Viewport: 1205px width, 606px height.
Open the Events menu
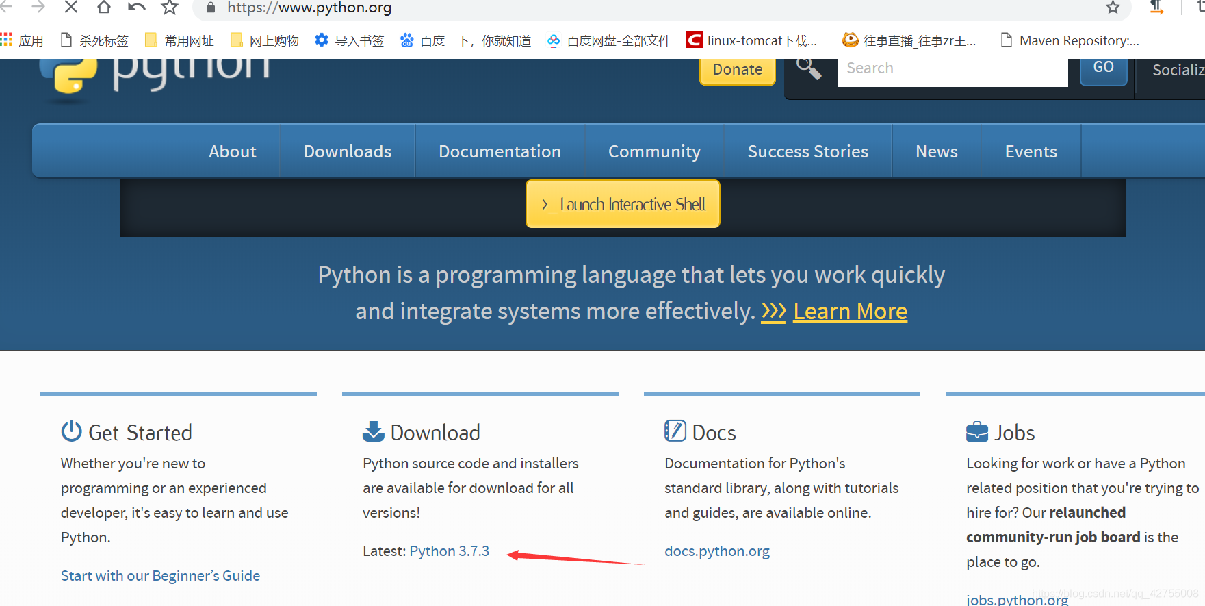coord(1031,151)
